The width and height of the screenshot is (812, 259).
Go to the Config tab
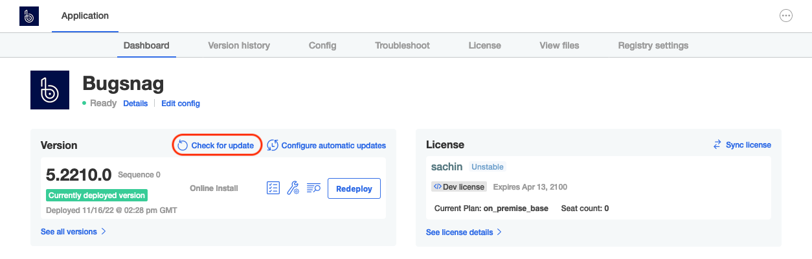click(x=322, y=45)
